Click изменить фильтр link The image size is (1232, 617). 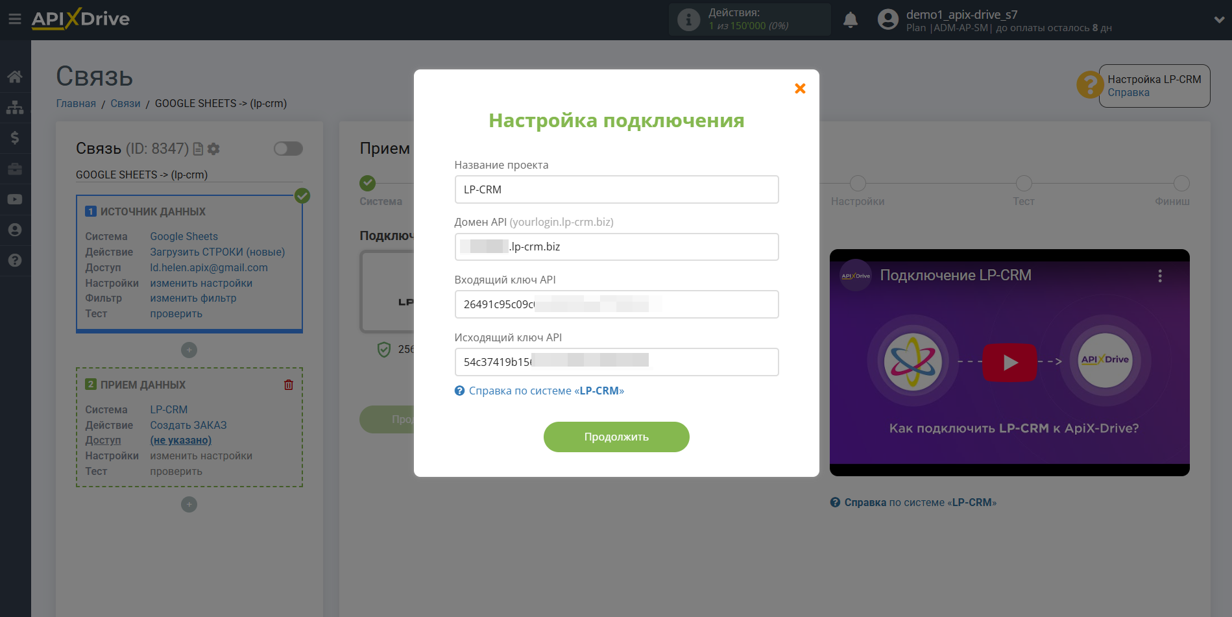(x=193, y=298)
